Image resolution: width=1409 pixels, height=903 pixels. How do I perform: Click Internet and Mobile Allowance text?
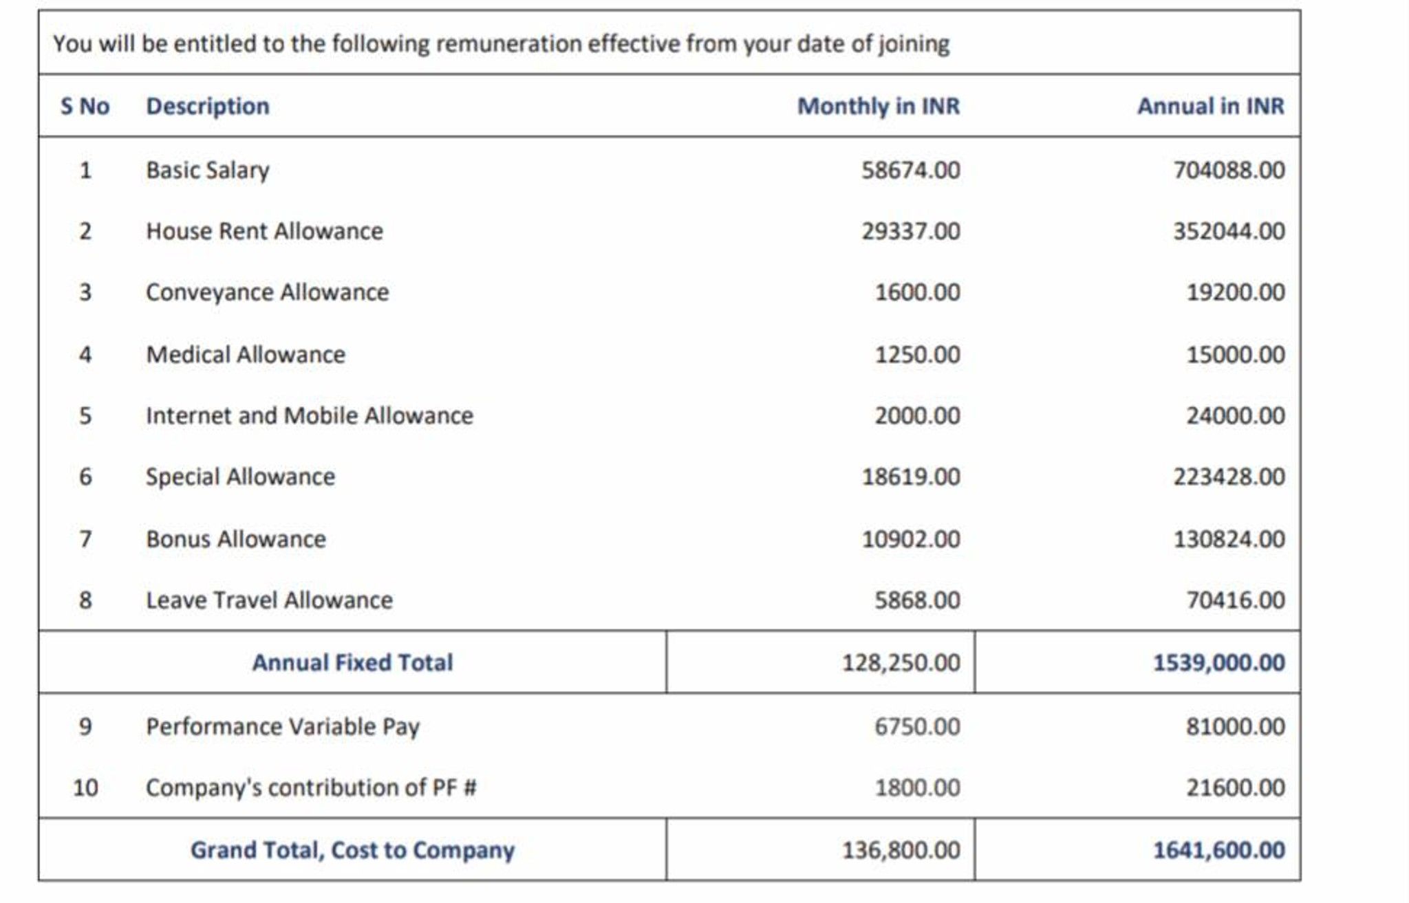[310, 415]
